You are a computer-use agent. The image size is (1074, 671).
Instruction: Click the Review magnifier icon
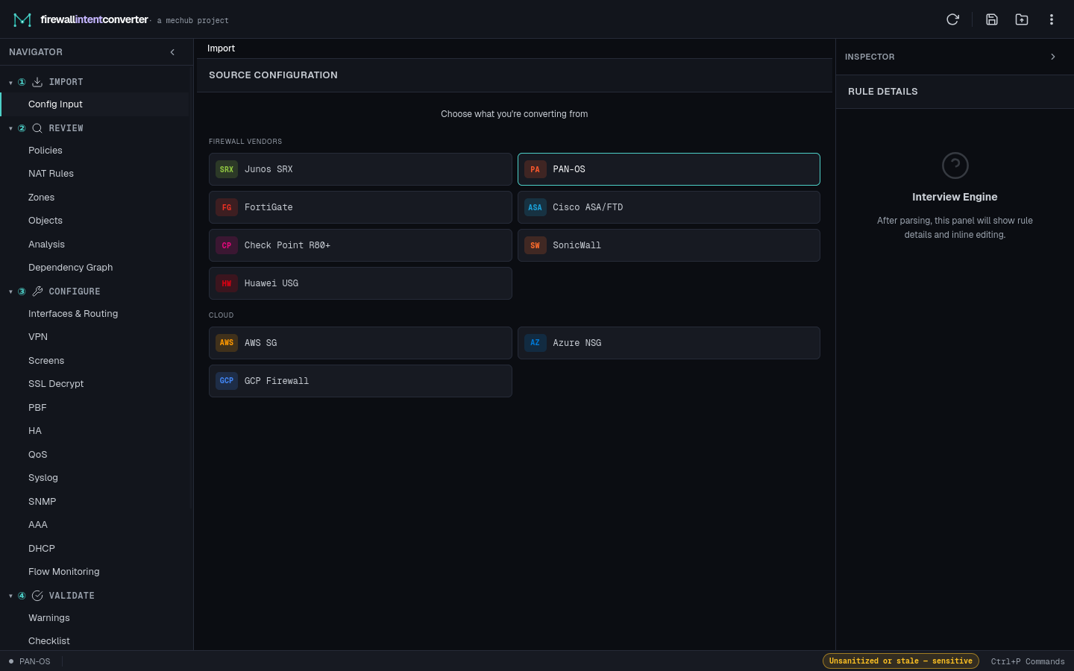[37, 128]
